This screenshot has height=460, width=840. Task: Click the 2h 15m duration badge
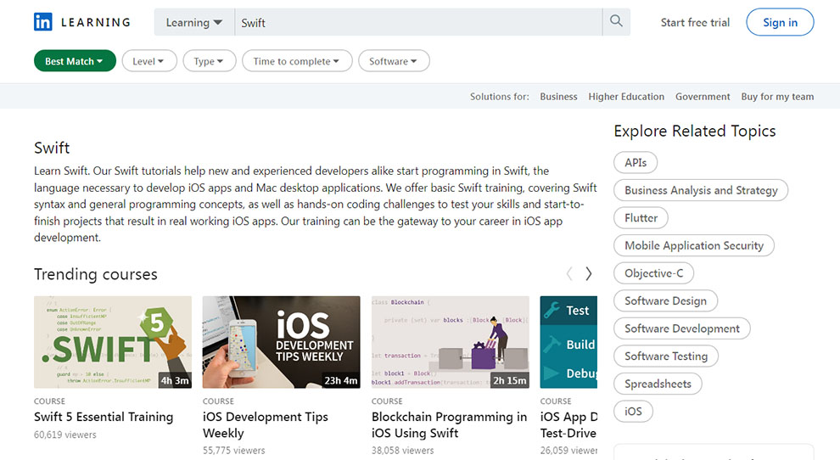[x=509, y=380]
